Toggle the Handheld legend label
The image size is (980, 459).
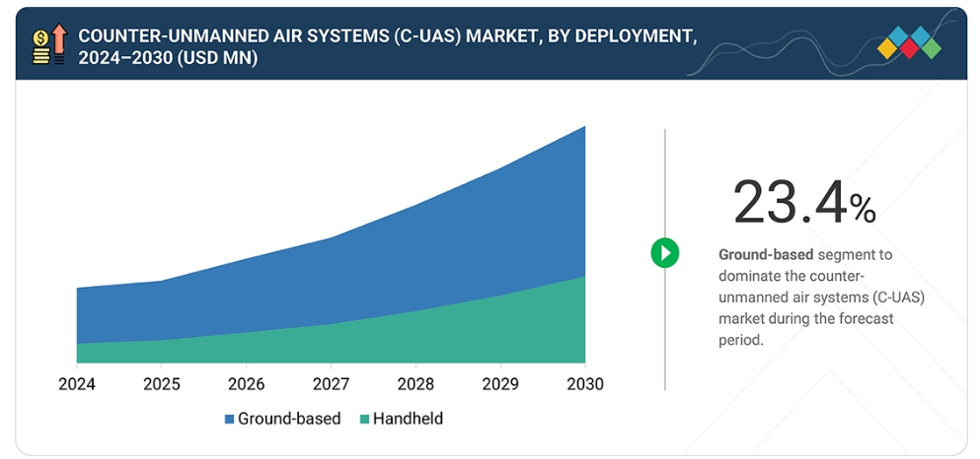(408, 419)
